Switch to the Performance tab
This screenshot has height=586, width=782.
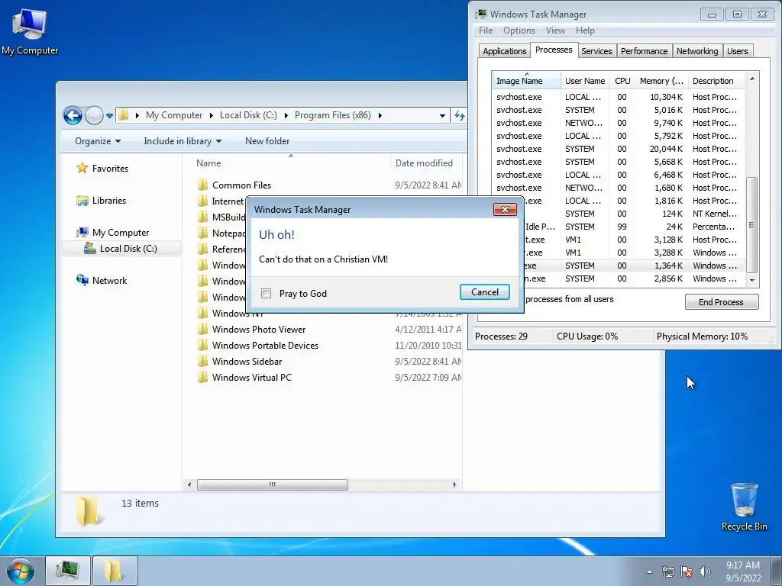click(x=644, y=51)
